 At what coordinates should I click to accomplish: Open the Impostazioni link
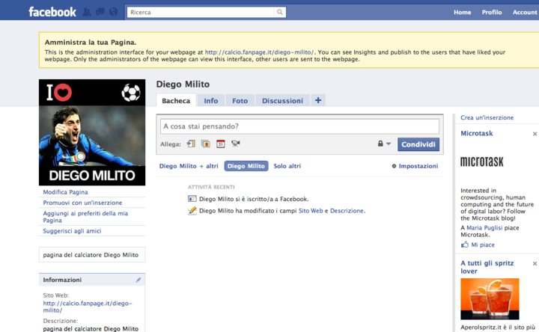point(418,166)
